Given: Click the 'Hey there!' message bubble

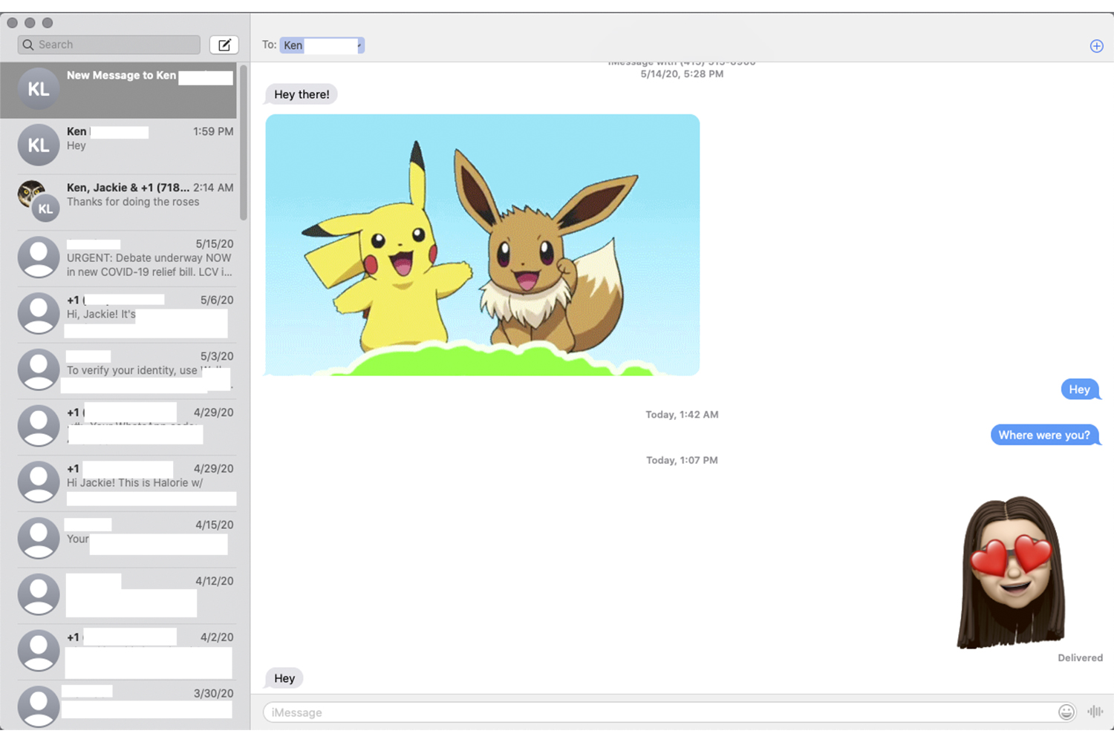Looking at the screenshot, I should pos(302,95).
